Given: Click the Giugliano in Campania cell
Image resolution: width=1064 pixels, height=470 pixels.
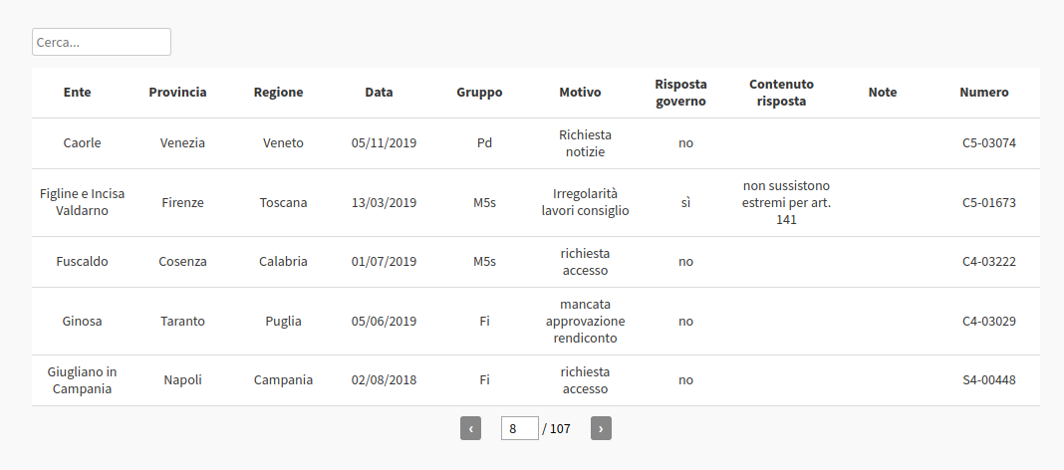Looking at the screenshot, I should tap(82, 380).
